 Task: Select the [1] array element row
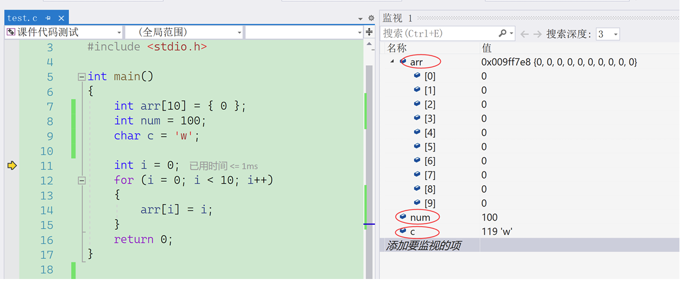(x=530, y=90)
